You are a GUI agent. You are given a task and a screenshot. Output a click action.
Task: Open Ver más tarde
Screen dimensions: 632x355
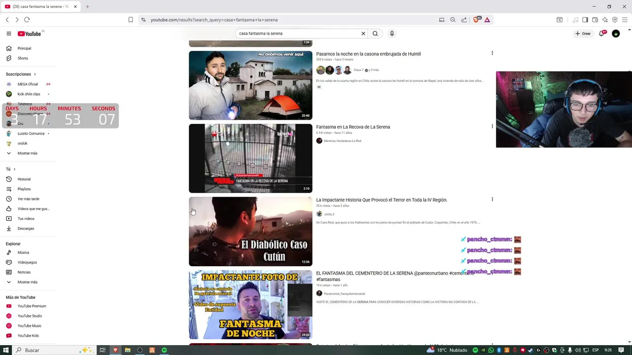28,199
